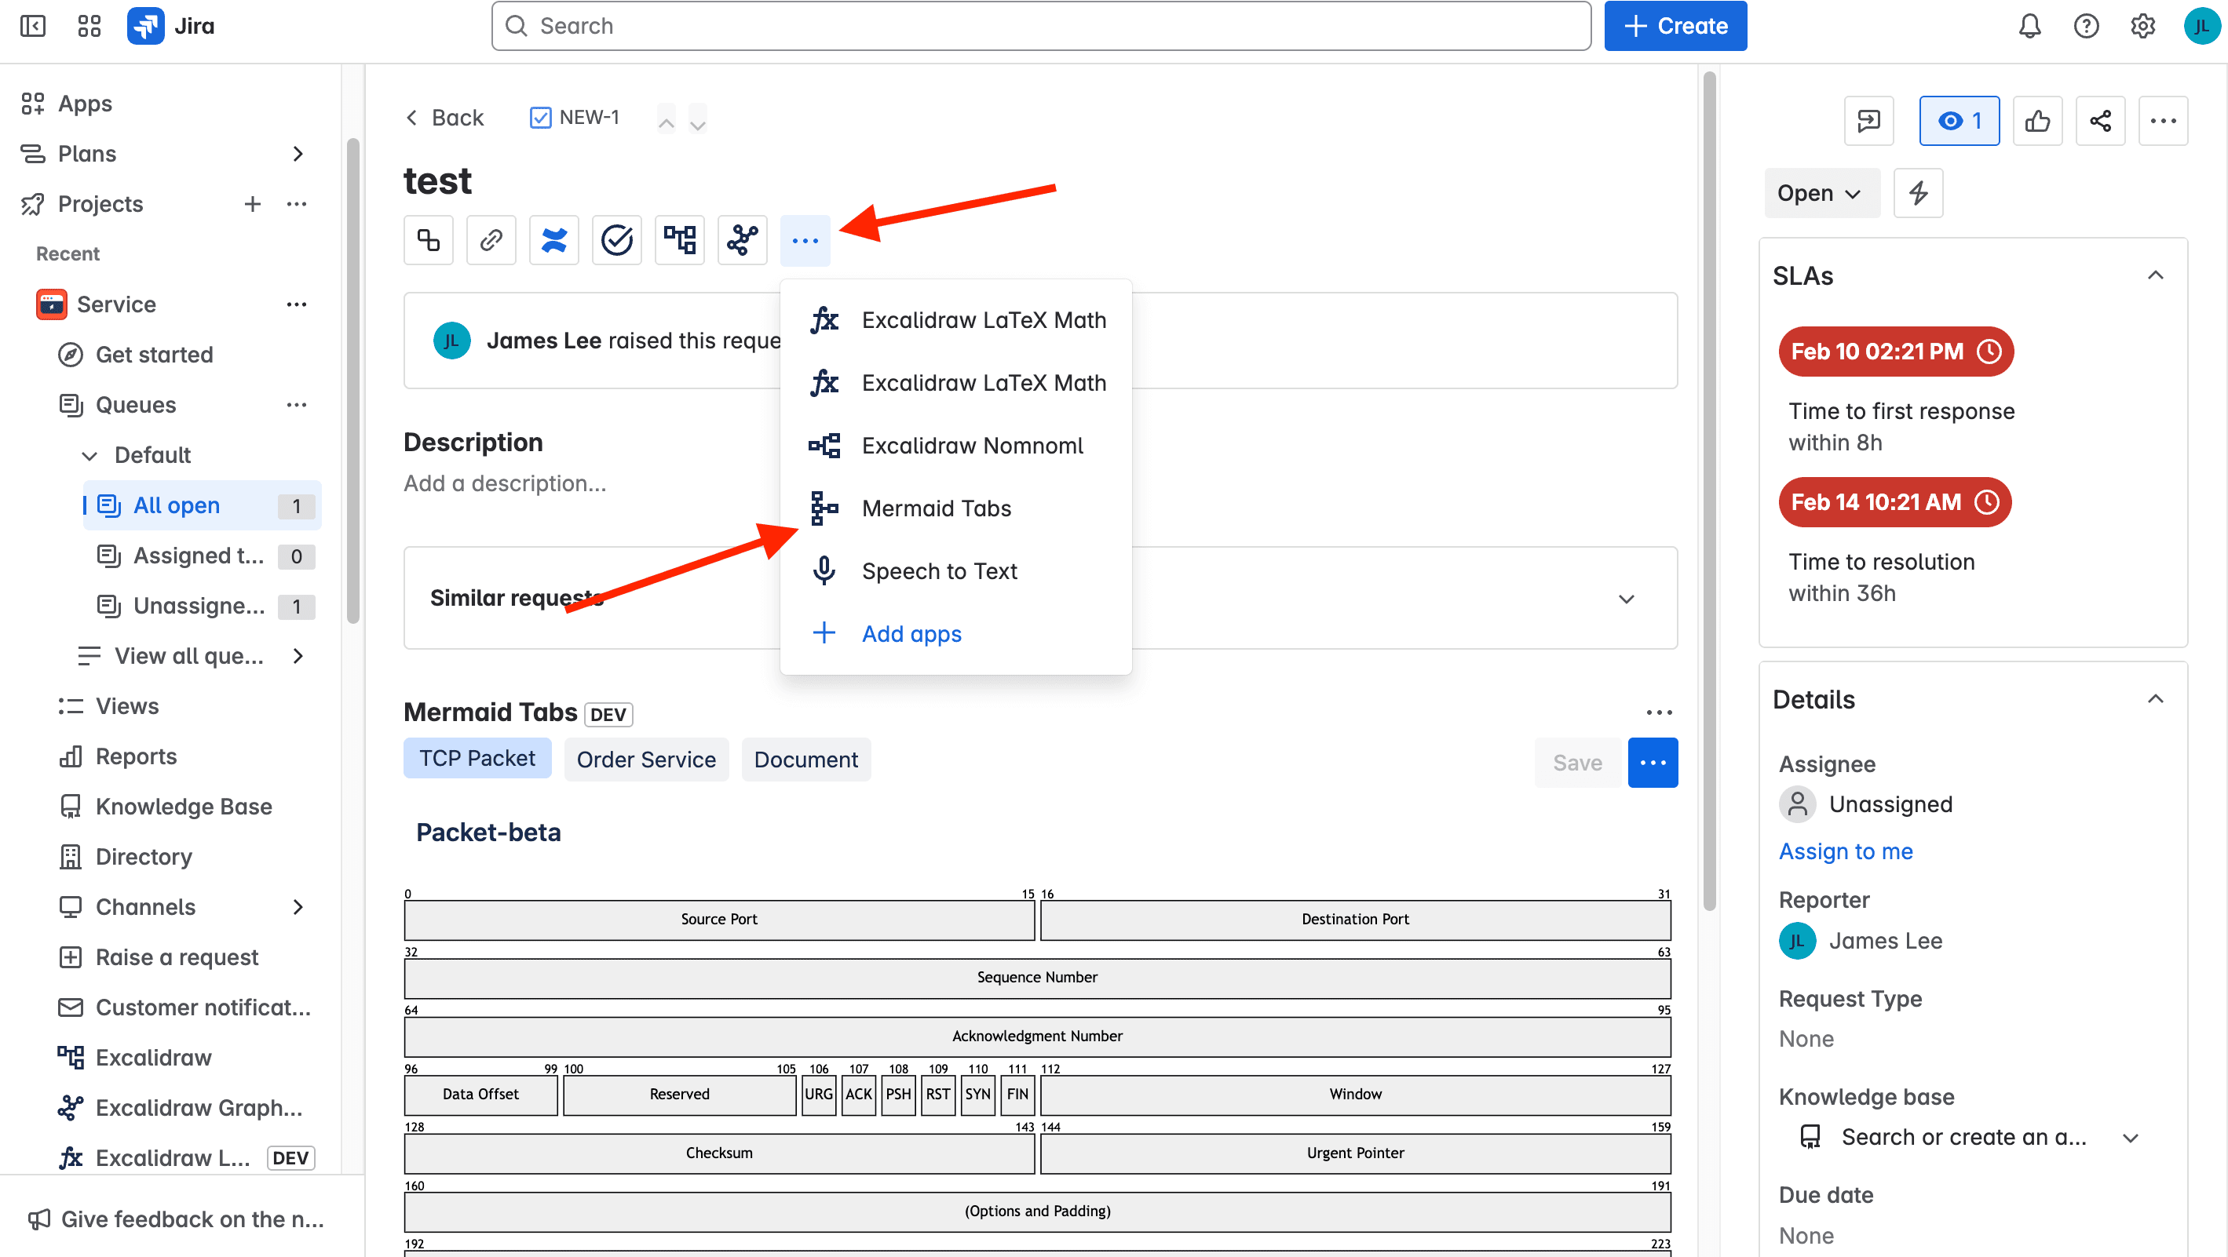Image resolution: width=2228 pixels, height=1257 pixels.
Task: Click the add child issue icon
Action: click(x=428, y=239)
